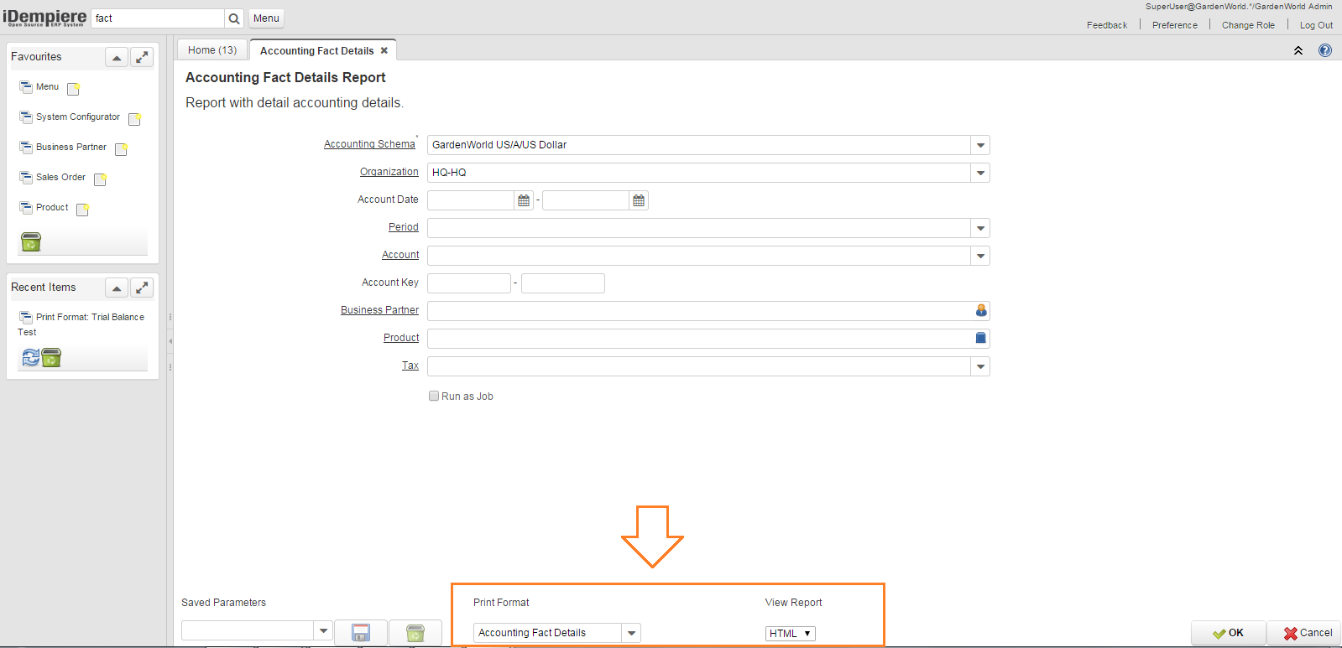
Task: Click Account Date start input field
Action: coord(471,200)
